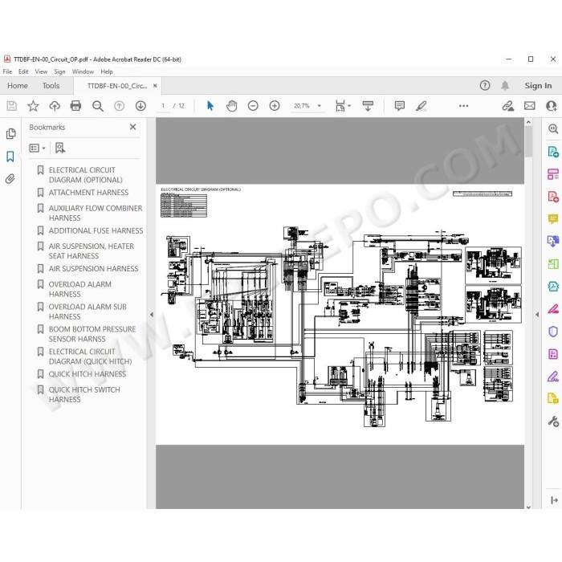
Task: Click the scroll down arrow
Action: point(528,507)
